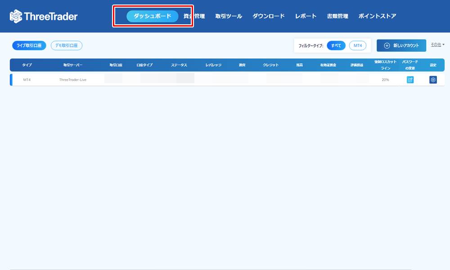Click the タイプ column header
450x270 pixels.
click(27, 65)
